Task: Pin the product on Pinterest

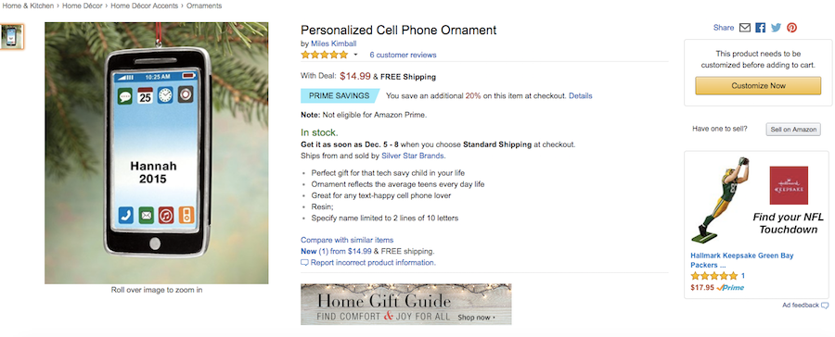Action: click(792, 28)
